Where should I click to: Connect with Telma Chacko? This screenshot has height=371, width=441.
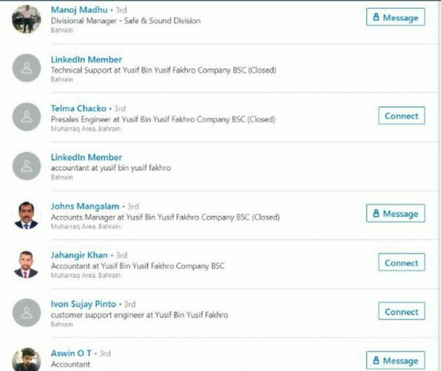point(401,116)
